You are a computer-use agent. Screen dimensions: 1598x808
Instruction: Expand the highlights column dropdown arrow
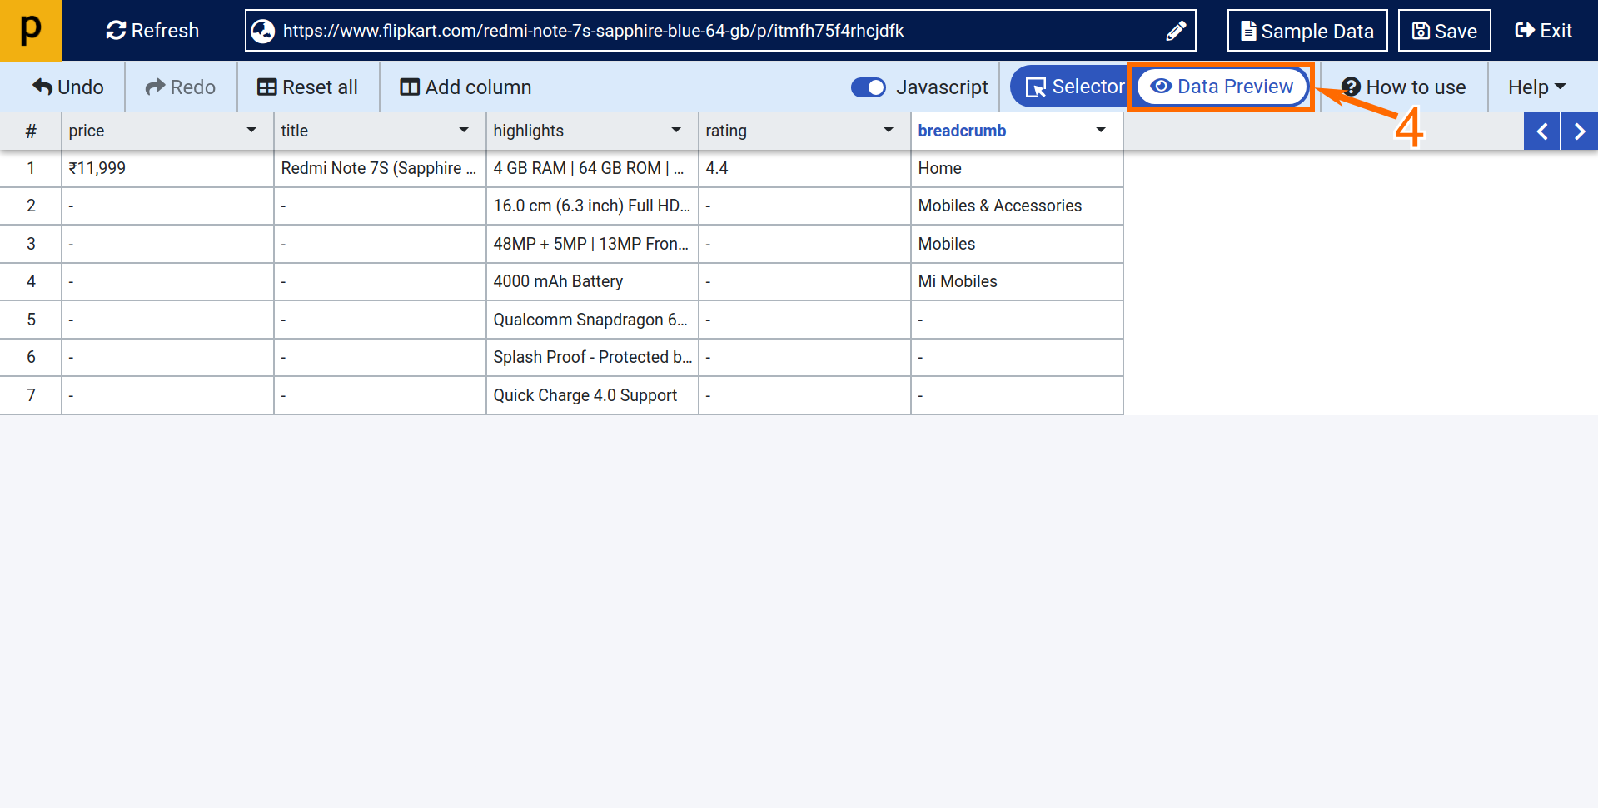click(x=676, y=131)
